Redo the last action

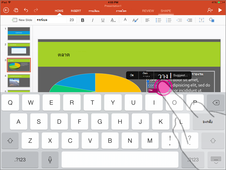pyautogui.click(x=36, y=10)
